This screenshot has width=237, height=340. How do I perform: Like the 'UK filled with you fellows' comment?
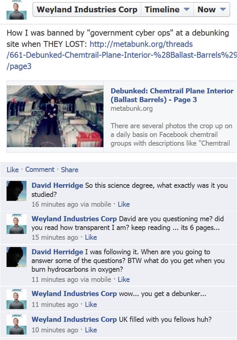91,330
